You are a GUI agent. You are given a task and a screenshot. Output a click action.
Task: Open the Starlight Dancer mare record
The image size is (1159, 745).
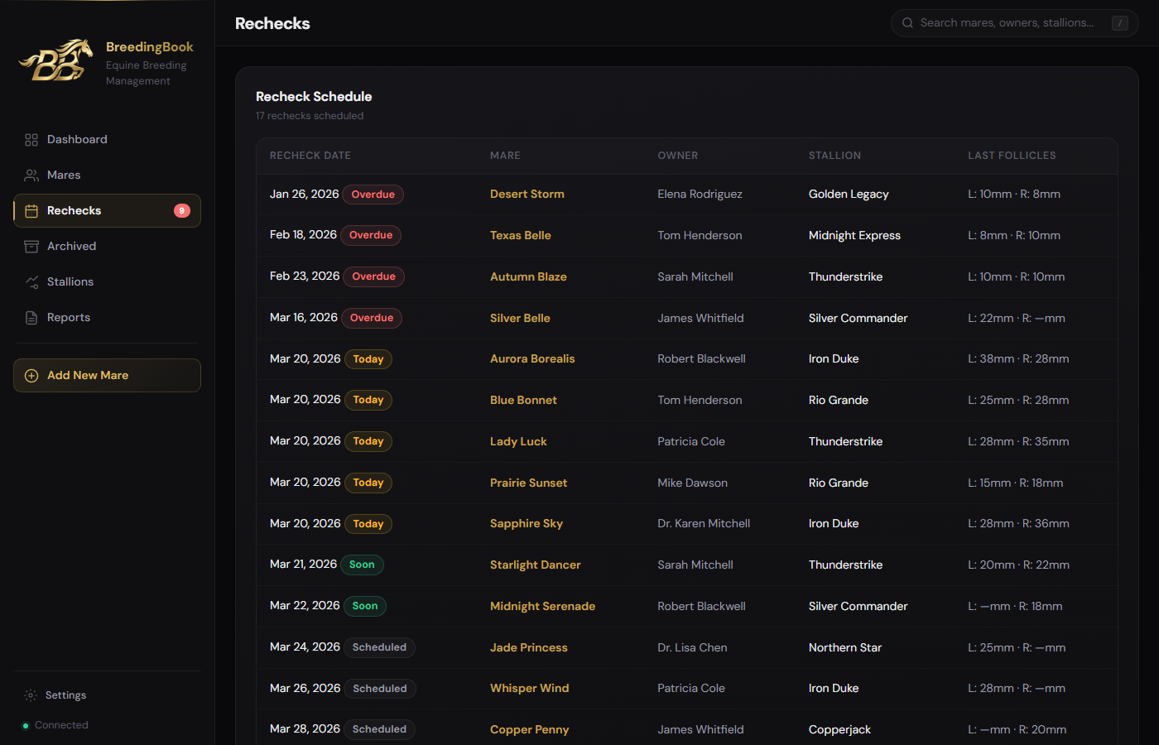click(536, 565)
